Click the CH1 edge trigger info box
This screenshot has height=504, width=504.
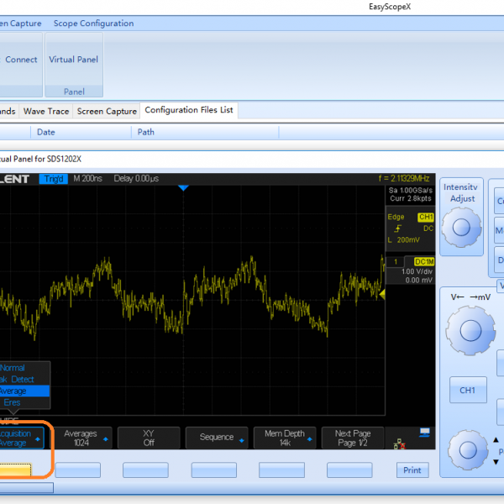point(409,228)
